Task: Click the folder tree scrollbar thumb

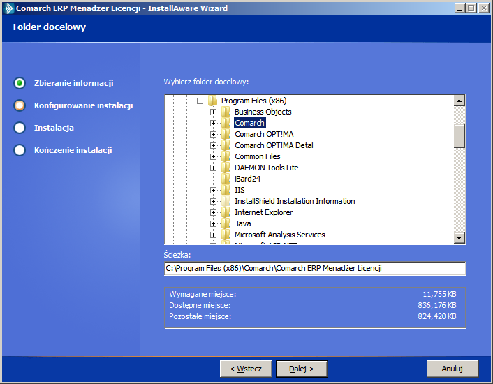Action: (459, 136)
